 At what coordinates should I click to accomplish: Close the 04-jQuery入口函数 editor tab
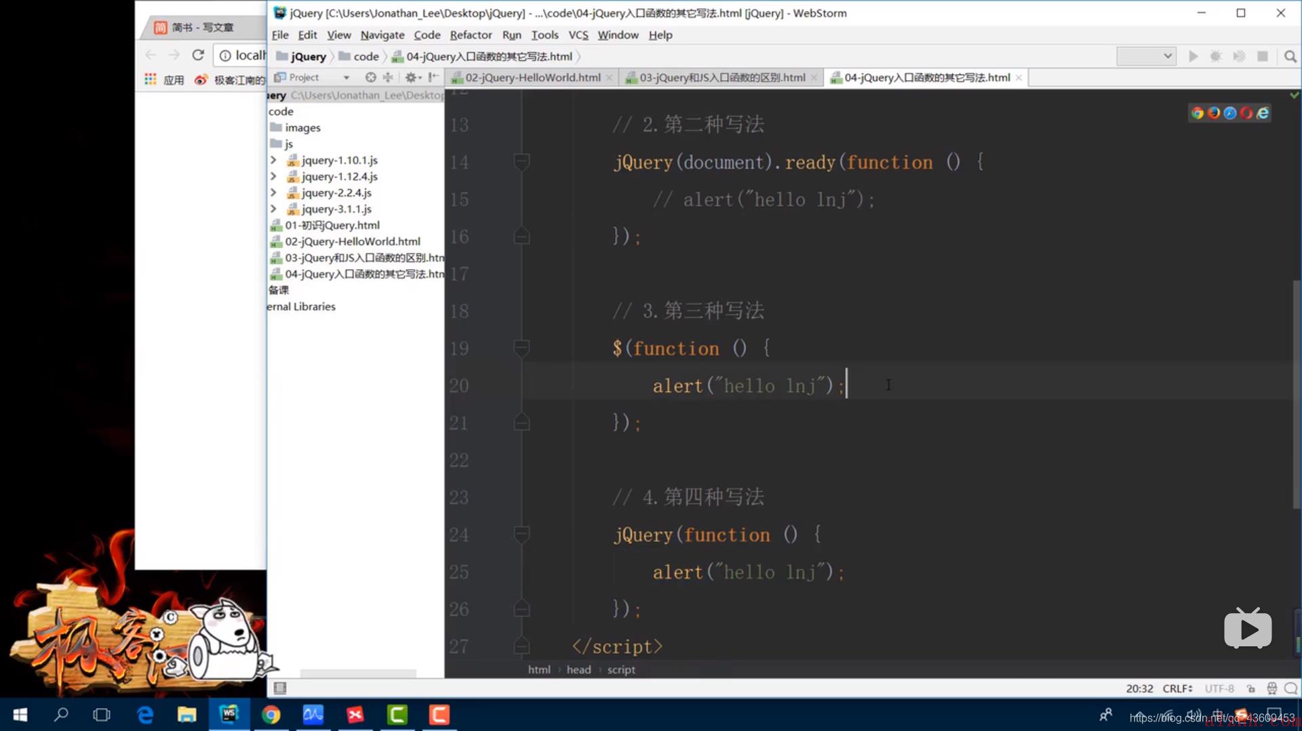click(1019, 78)
